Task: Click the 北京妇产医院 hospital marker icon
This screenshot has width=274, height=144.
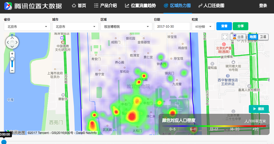Action: 224,44
